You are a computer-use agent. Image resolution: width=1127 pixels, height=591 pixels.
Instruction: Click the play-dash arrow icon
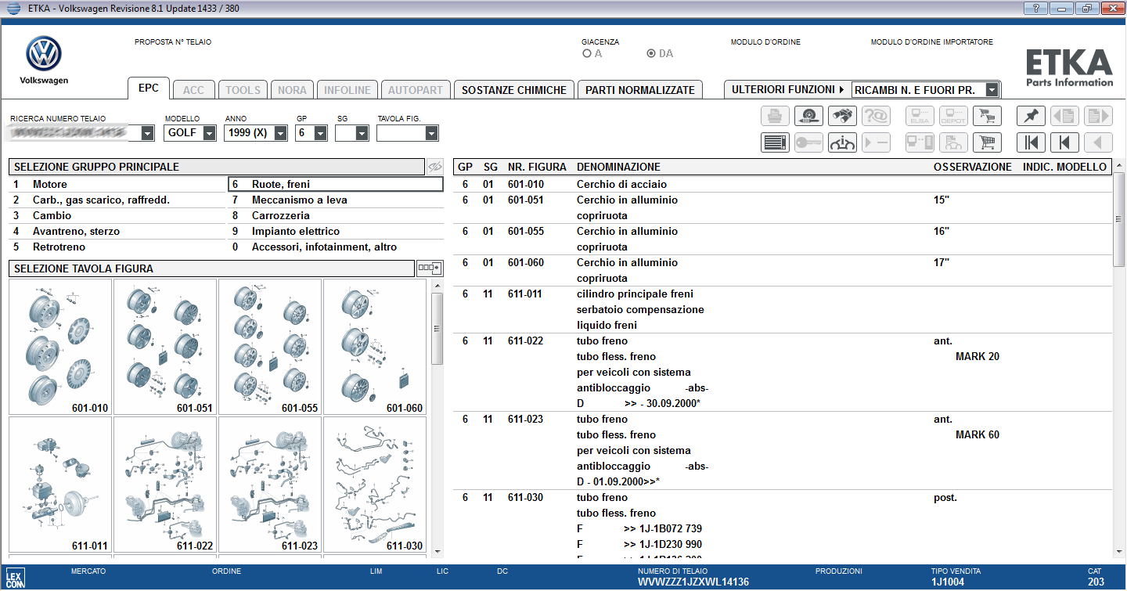click(876, 142)
